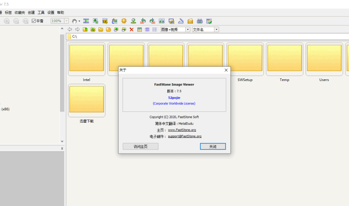The image size is (349, 206).
Task: Open the clone stamp tool icon
Action: coord(133,21)
